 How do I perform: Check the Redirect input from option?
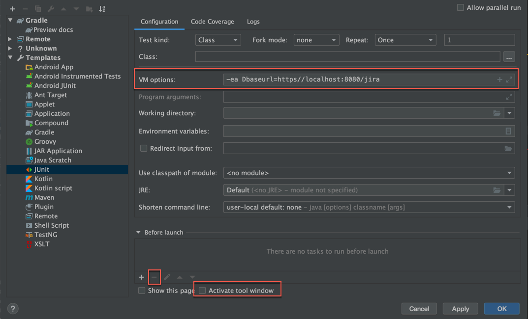[144, 148]
